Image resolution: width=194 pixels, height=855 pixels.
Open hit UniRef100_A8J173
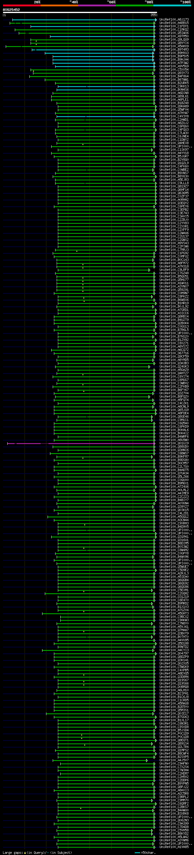tap(174, 20)
